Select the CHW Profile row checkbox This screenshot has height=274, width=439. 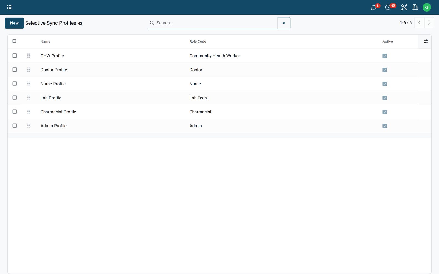[15, 56]
